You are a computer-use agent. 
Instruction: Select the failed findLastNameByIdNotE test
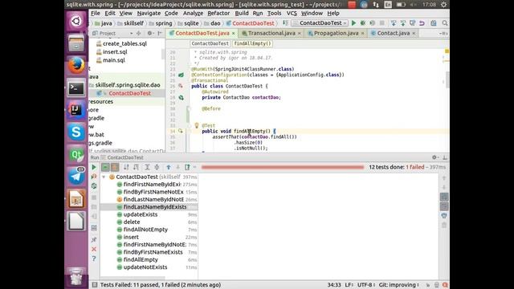point(153,199)
